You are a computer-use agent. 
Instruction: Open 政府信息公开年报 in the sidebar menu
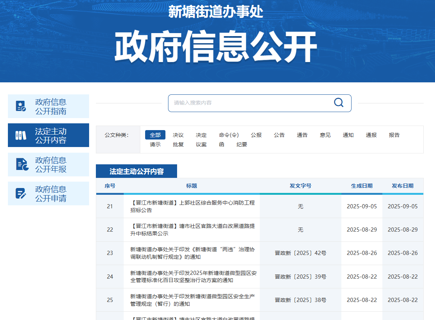tap(51, 165)
